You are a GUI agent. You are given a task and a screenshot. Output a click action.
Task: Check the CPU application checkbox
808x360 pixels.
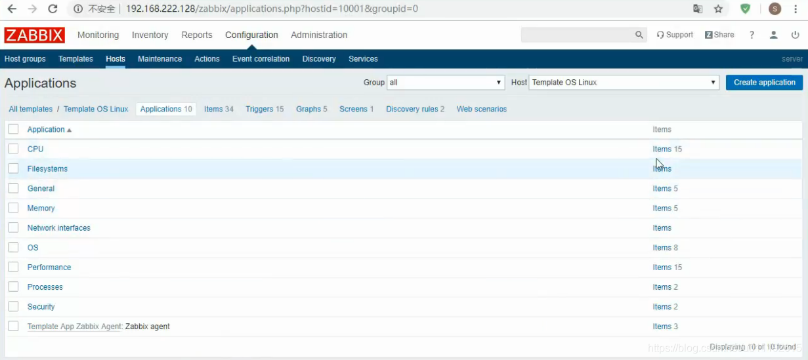click(13, 149)
